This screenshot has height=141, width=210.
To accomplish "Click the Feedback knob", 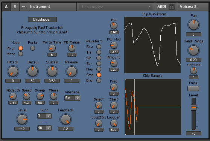I will 65,119.
